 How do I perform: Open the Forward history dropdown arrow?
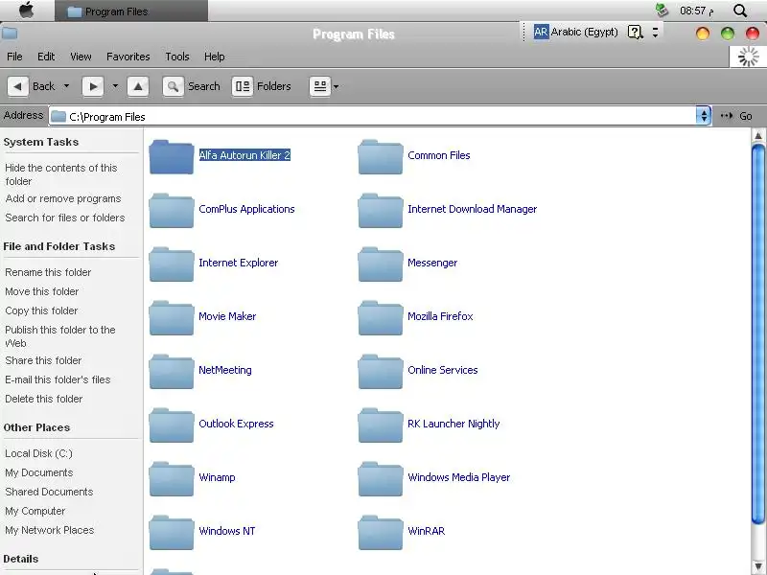pyautogui.click(x=115, y=86)
